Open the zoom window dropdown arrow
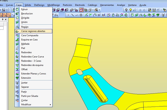Screen dimensions: 167x110 click(99, 10)
